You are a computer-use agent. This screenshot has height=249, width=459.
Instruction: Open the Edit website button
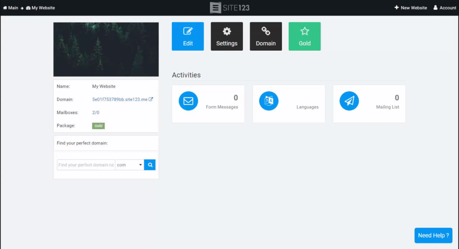(x=188, y=36)
